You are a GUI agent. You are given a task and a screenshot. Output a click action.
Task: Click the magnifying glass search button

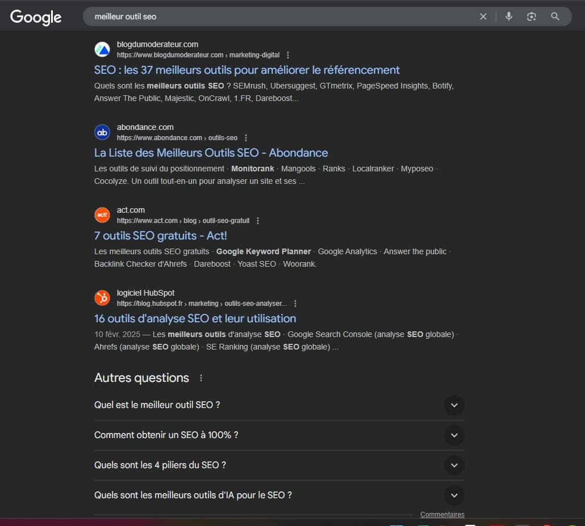click(x=555, y=16)
